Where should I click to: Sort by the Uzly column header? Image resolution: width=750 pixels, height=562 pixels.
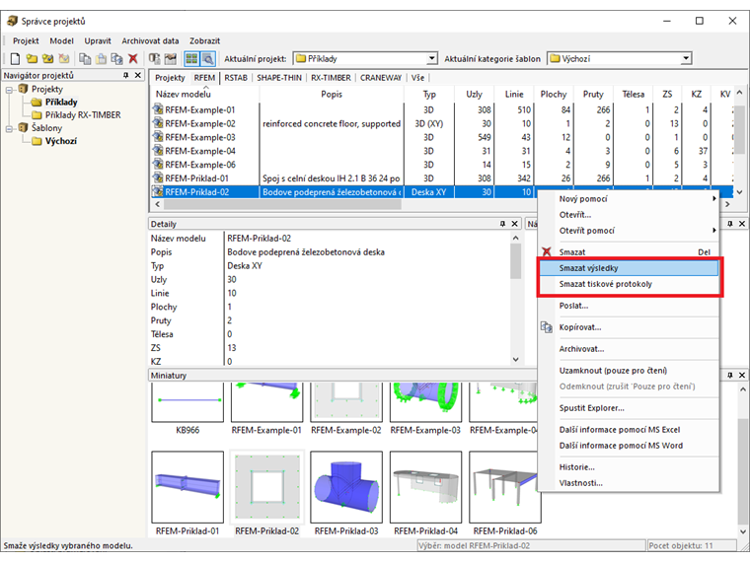tap(474, 94)
